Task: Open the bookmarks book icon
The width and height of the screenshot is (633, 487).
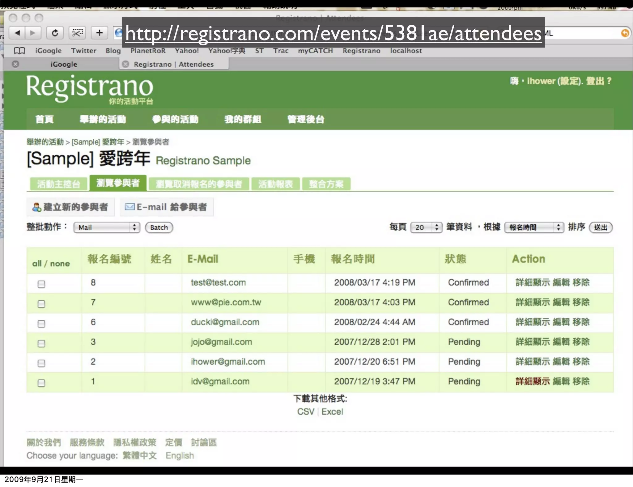Action: tap(19, 51)
